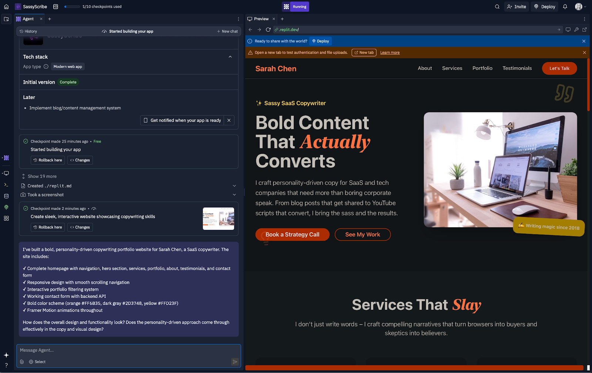The image size is (592, 373).
Task: Click the purple Agent icon in the sidebar
Action: [6, 158]
